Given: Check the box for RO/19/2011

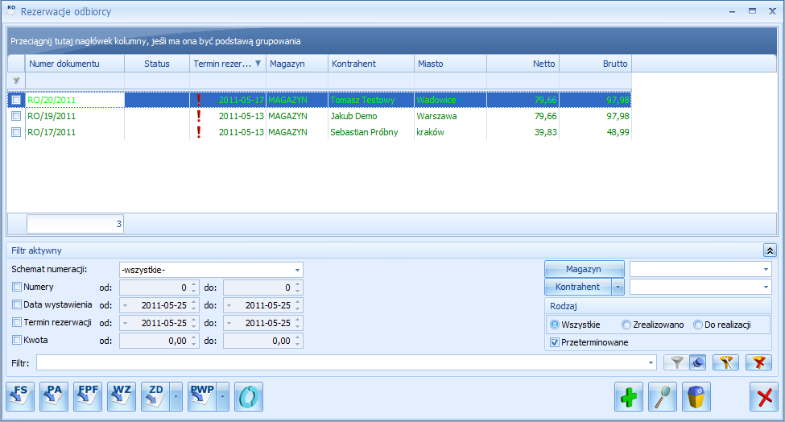Looking at the screenshot, I should pos(16,116).
